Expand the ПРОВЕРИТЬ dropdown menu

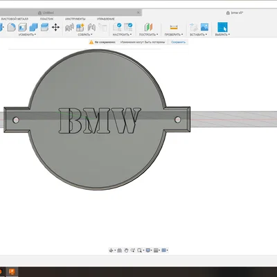coord(174,35)
